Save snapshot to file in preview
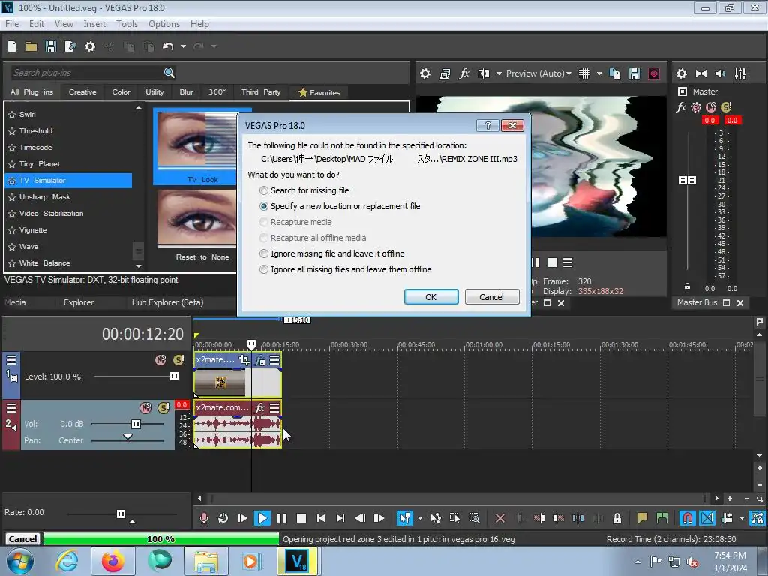The width and height of the screenshot is (768, 576). click(x=634, y=73)
